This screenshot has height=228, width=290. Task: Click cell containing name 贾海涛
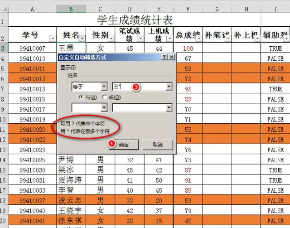point(71,180)
